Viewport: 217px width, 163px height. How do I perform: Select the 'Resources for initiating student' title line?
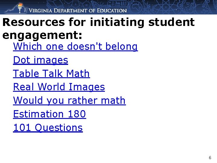pos(98,22)
